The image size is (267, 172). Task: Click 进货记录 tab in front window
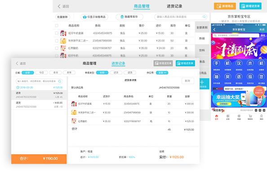[x=118, y=63]
